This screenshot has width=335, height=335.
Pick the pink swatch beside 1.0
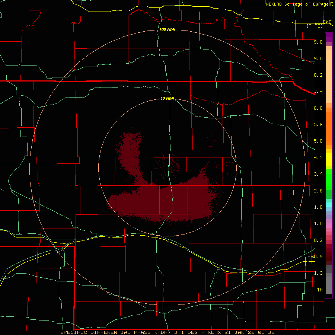329,225
